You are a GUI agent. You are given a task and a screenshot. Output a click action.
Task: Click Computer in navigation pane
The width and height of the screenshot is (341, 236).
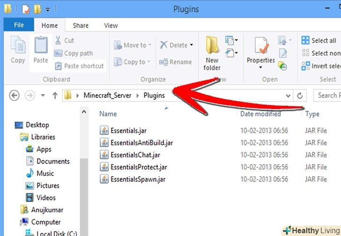point(40,222)
